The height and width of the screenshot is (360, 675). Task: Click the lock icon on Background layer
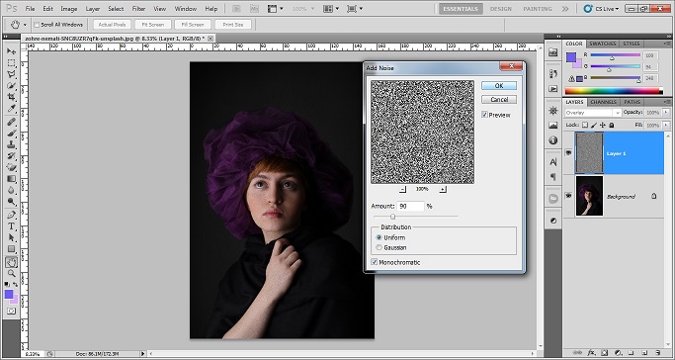point(654,197)
